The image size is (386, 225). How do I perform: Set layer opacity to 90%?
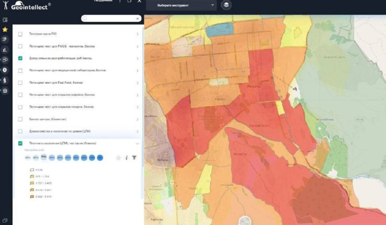(x=28, y=157)
